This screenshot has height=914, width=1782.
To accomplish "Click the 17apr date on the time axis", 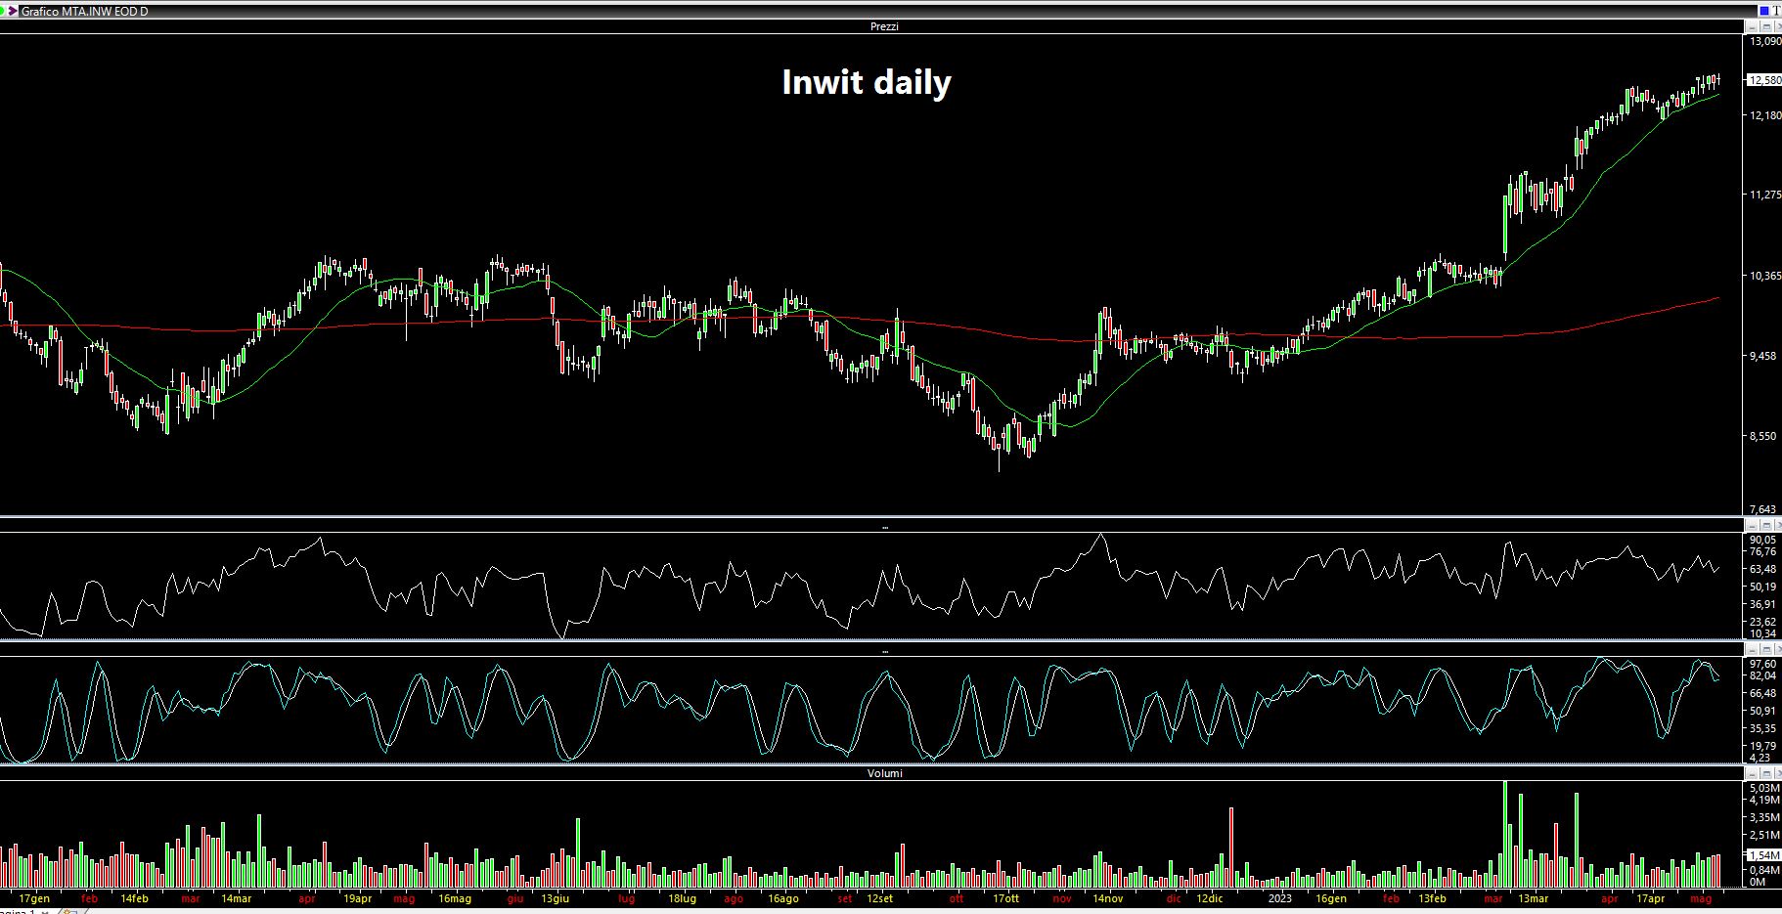I will tap(1650, 898).
